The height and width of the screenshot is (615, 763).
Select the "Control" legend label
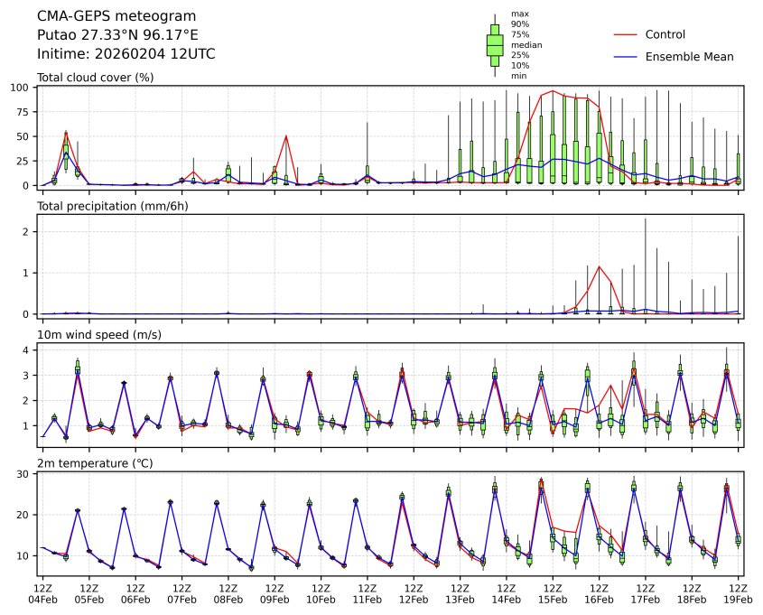coord(665,34)
